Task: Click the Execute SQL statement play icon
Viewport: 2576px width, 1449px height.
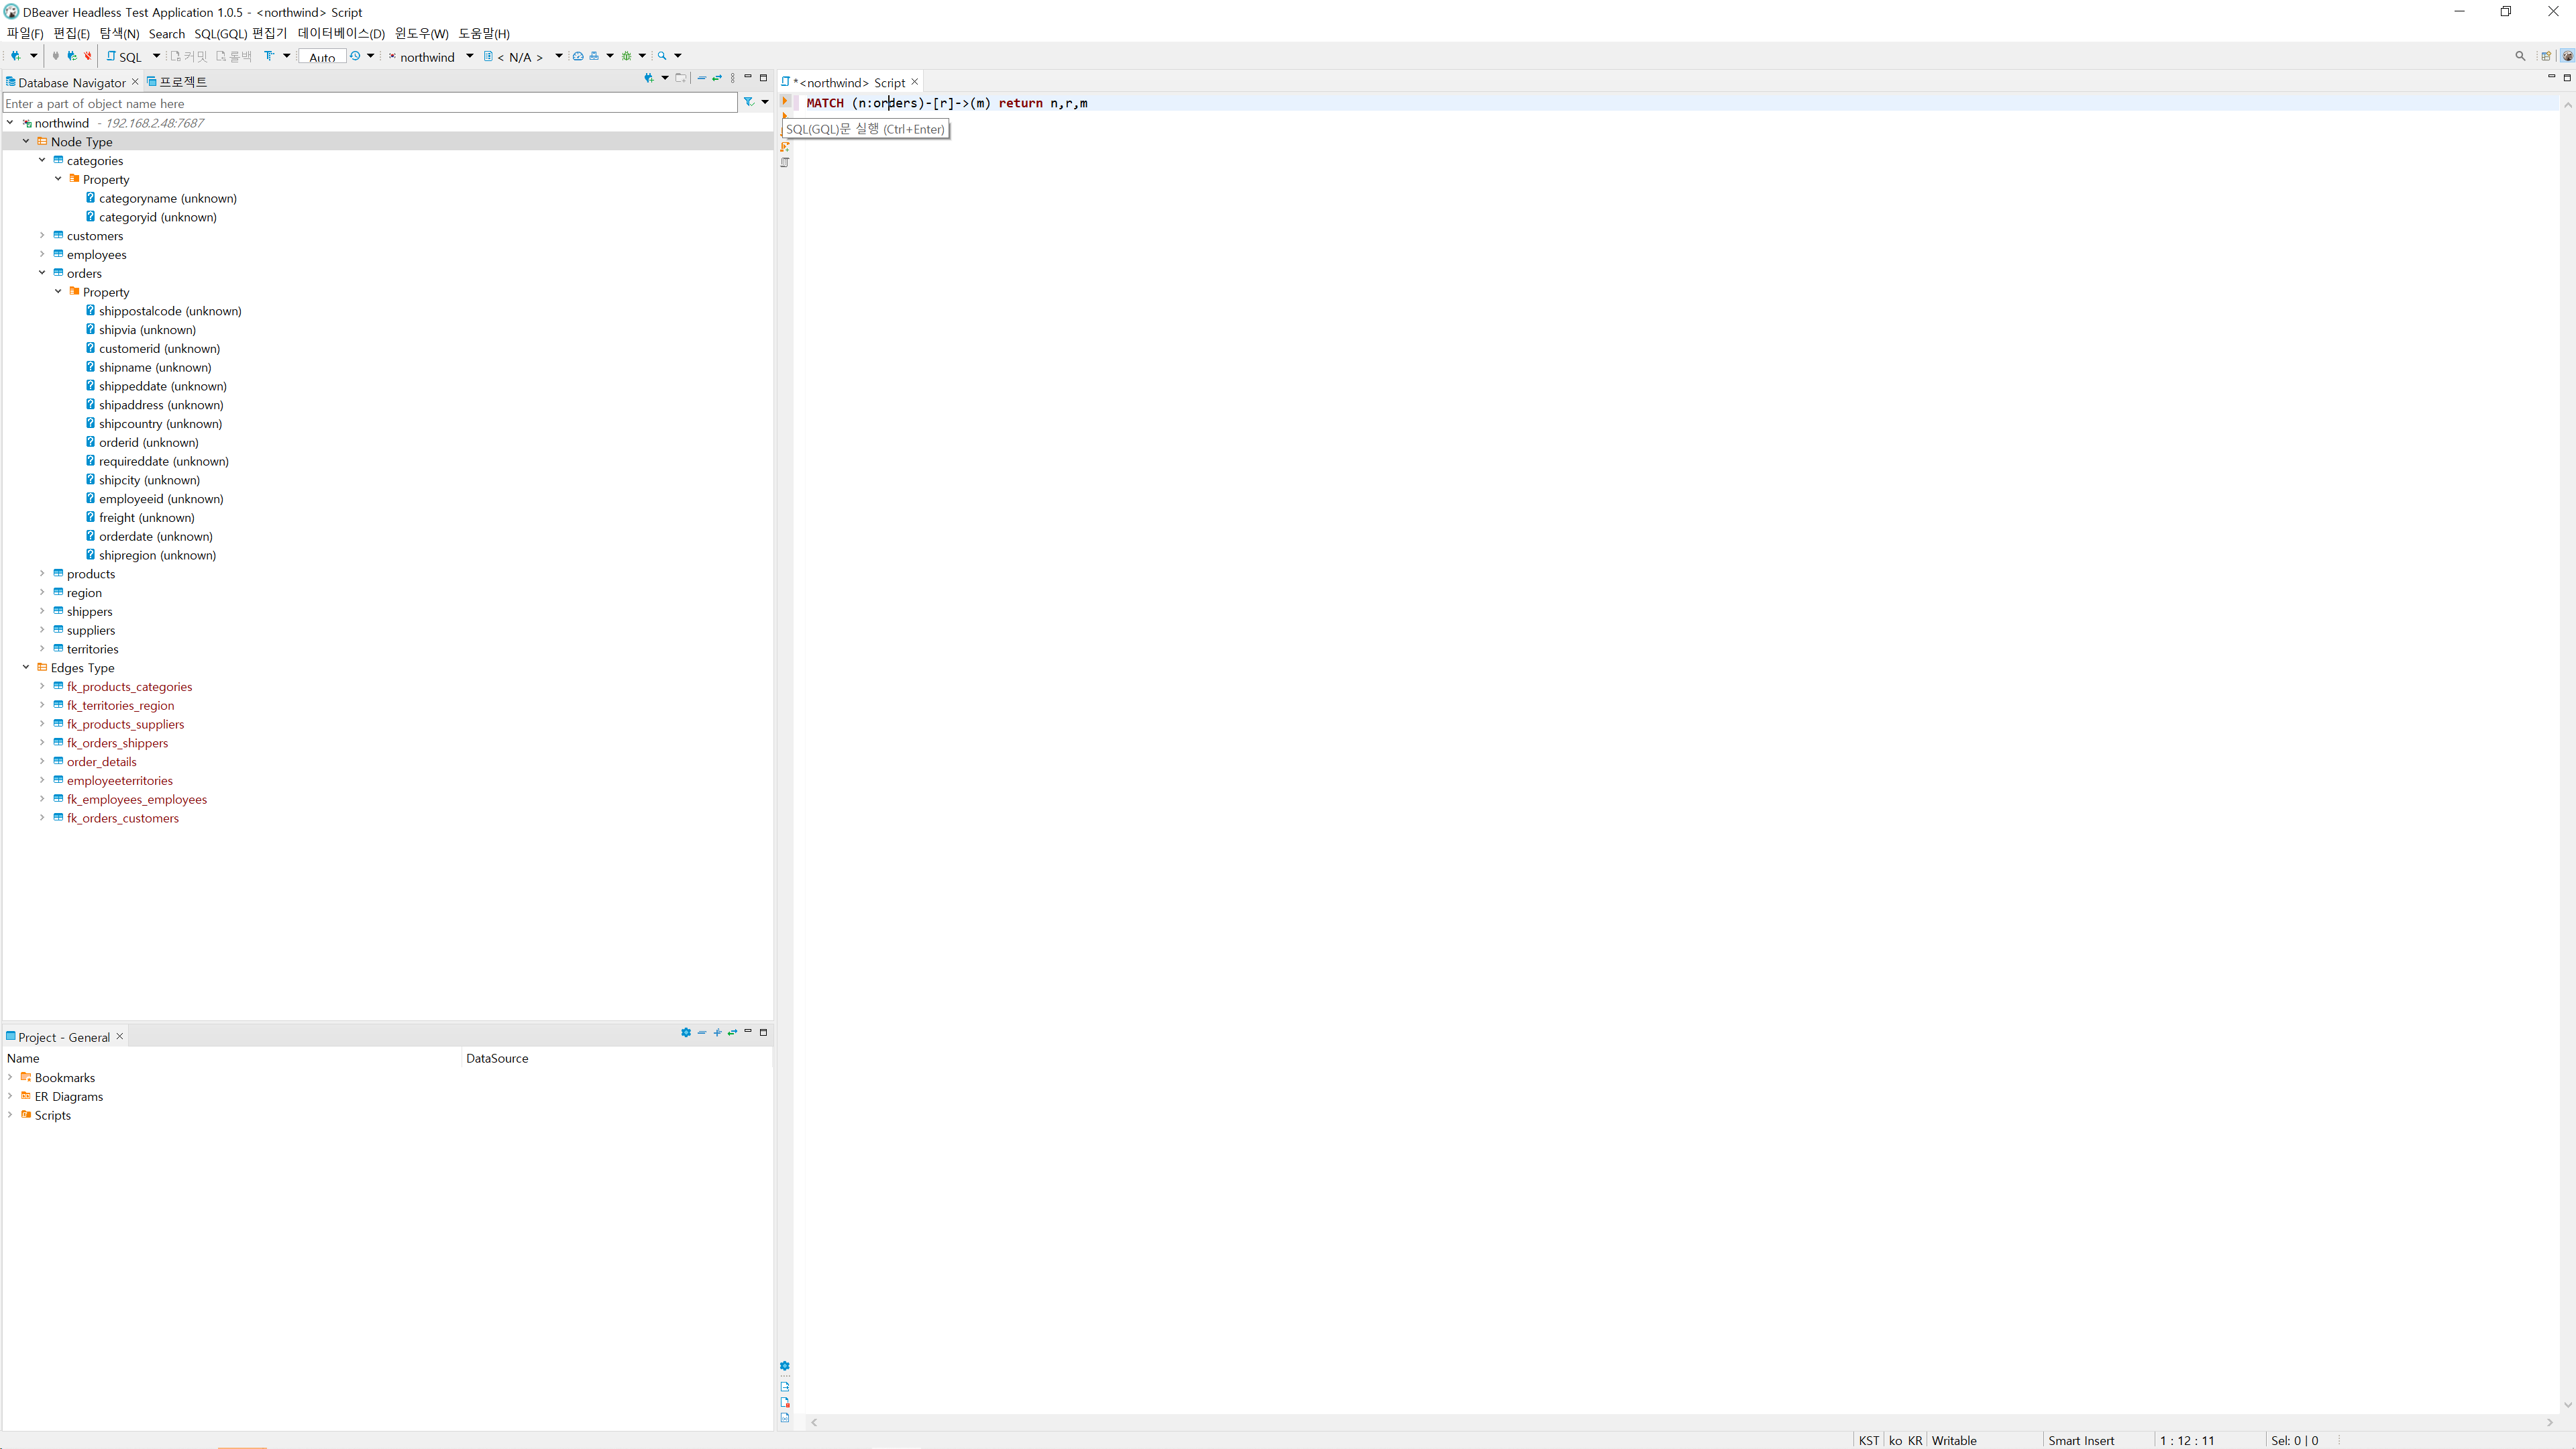Action: click(785, 101)
